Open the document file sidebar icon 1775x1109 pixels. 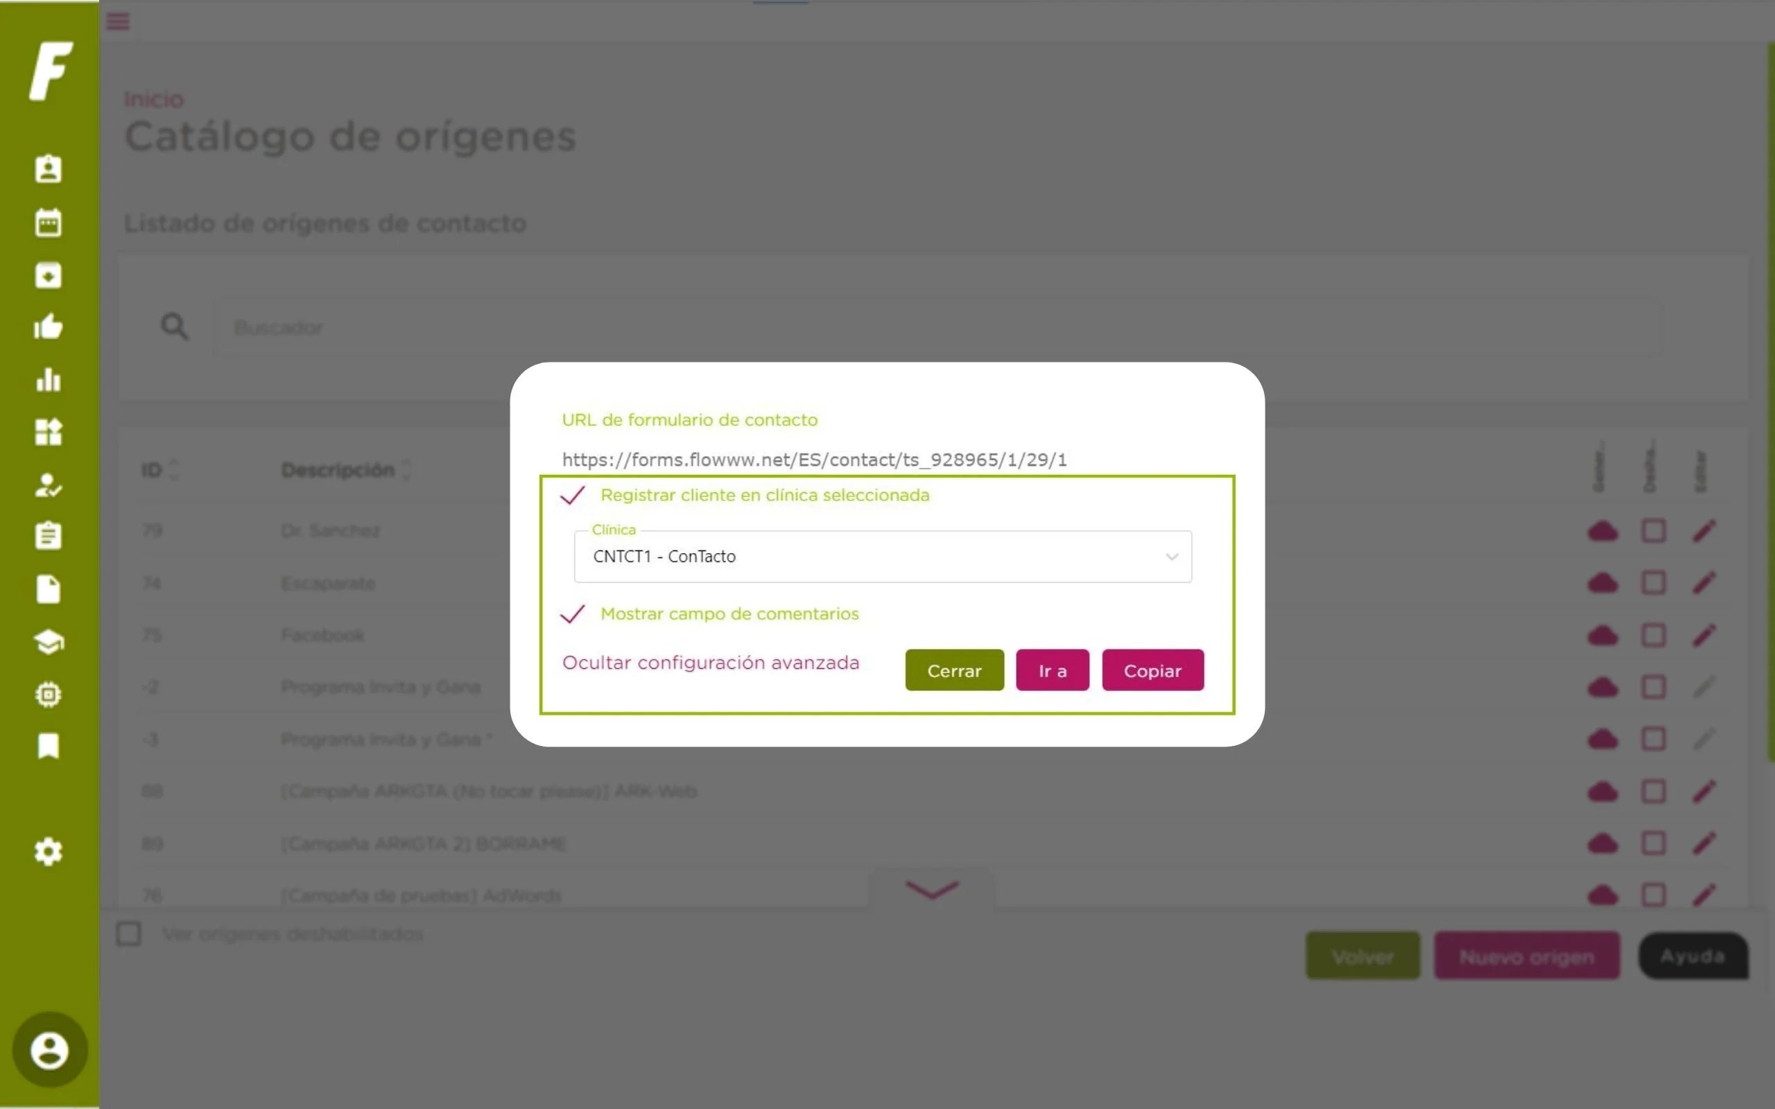[x=49, y=589]
